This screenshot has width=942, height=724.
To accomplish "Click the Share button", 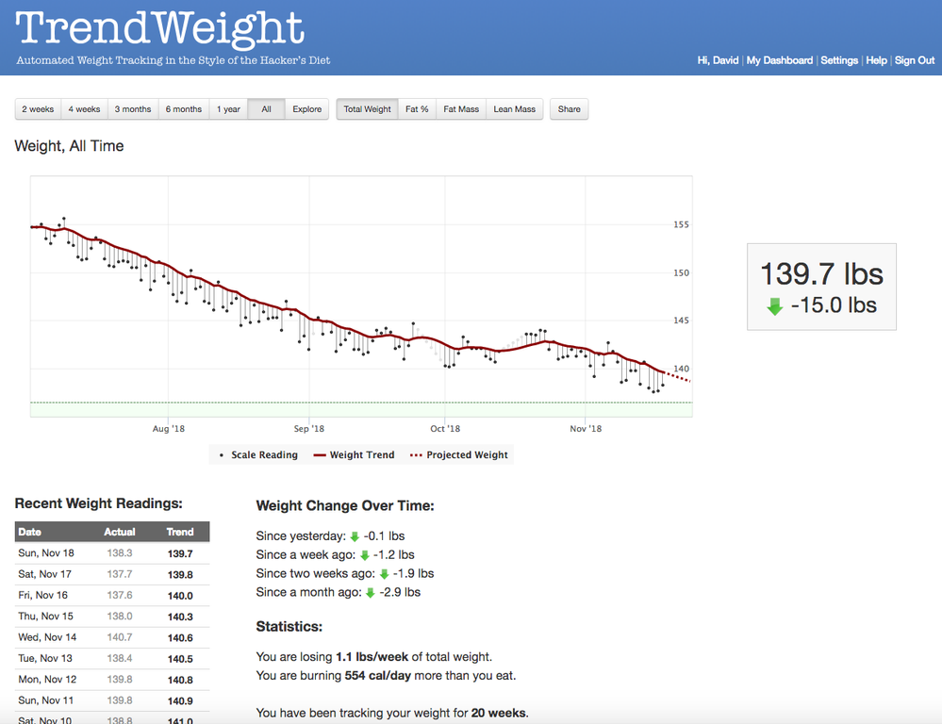I will point(569,109).
